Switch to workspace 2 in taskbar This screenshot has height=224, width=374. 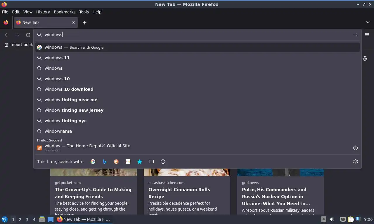20,220
